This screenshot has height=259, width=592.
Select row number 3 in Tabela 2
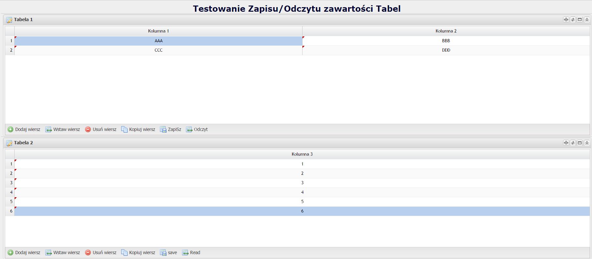click(x=11, y=183)
